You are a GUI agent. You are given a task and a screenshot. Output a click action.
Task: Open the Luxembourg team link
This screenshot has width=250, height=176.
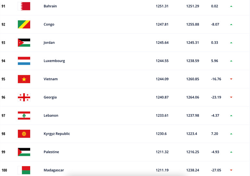coord(54,61)
